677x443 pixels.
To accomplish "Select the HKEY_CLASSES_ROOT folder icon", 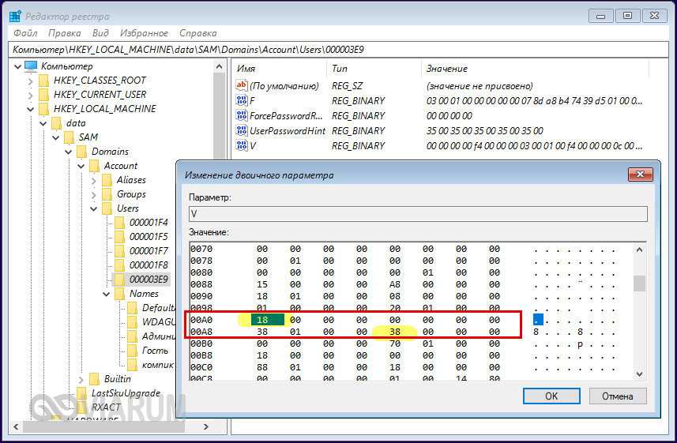I will [x=44, y=81].
